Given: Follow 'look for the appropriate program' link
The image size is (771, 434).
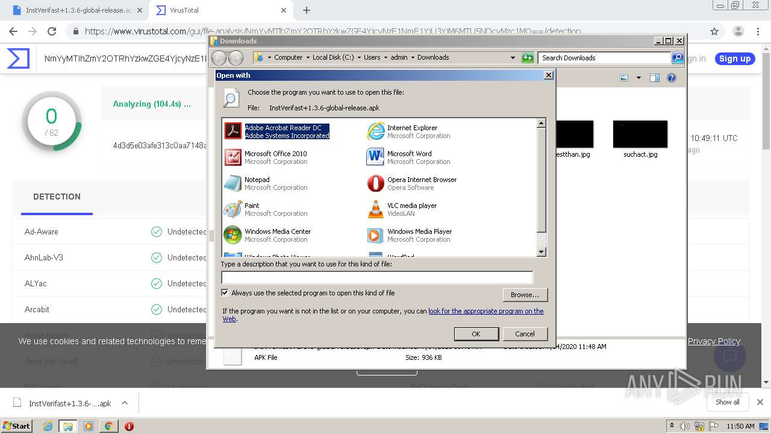Looking at the screenshot, I should pyautogui.click(x=485, y=311).
